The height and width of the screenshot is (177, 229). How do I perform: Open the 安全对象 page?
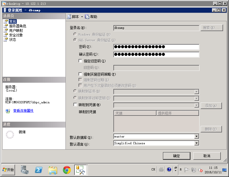(x=16, y=35)
